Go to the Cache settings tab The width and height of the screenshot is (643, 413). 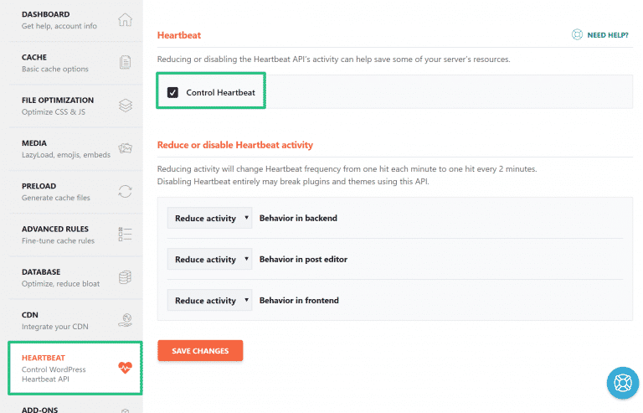[x=46, y=63]
